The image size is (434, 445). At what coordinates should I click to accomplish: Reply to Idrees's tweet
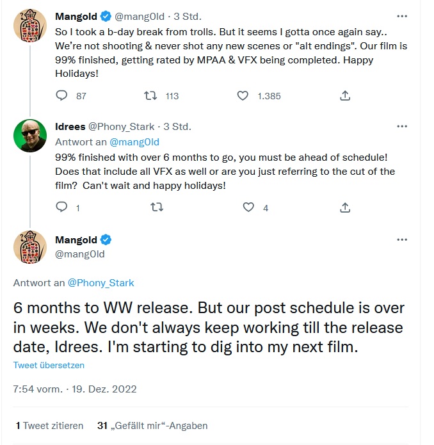point(62,207)
